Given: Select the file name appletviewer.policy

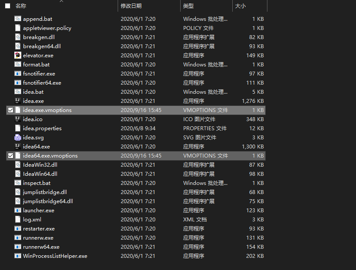Looking at the screenshot, I should tap(47, 28).
